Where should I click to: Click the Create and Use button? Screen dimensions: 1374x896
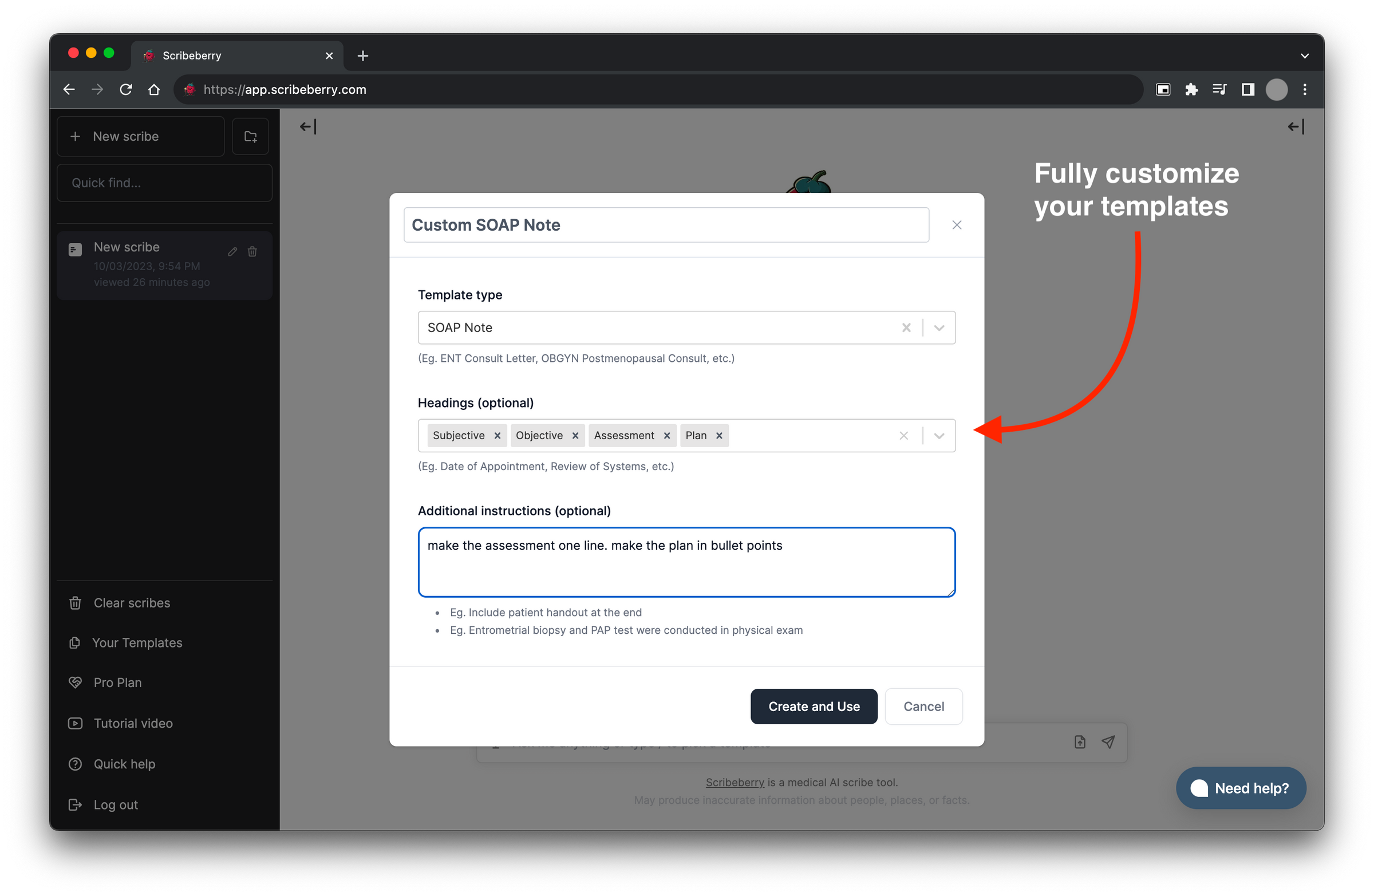[x=814, y=706]
